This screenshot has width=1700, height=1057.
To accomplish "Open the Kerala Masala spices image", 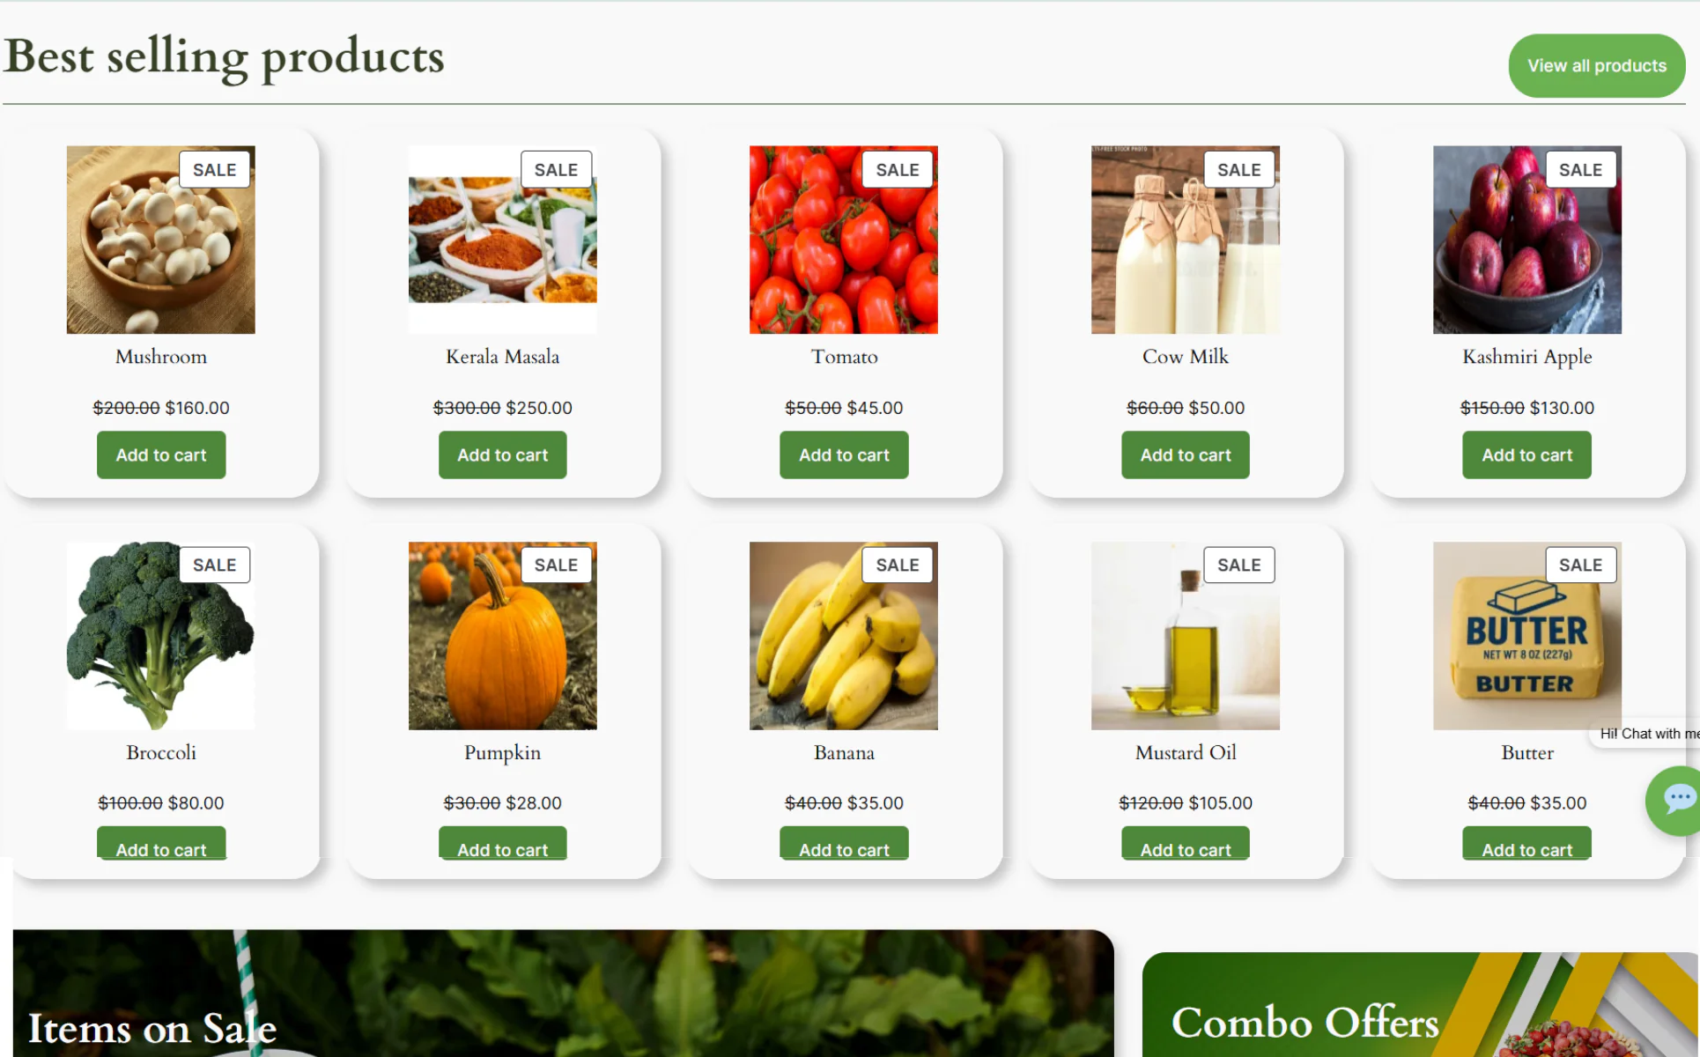I will 502,240.
